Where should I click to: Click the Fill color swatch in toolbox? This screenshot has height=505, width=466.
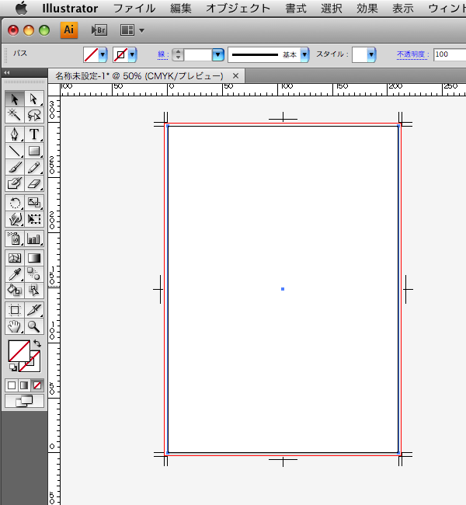pos(18,351)
